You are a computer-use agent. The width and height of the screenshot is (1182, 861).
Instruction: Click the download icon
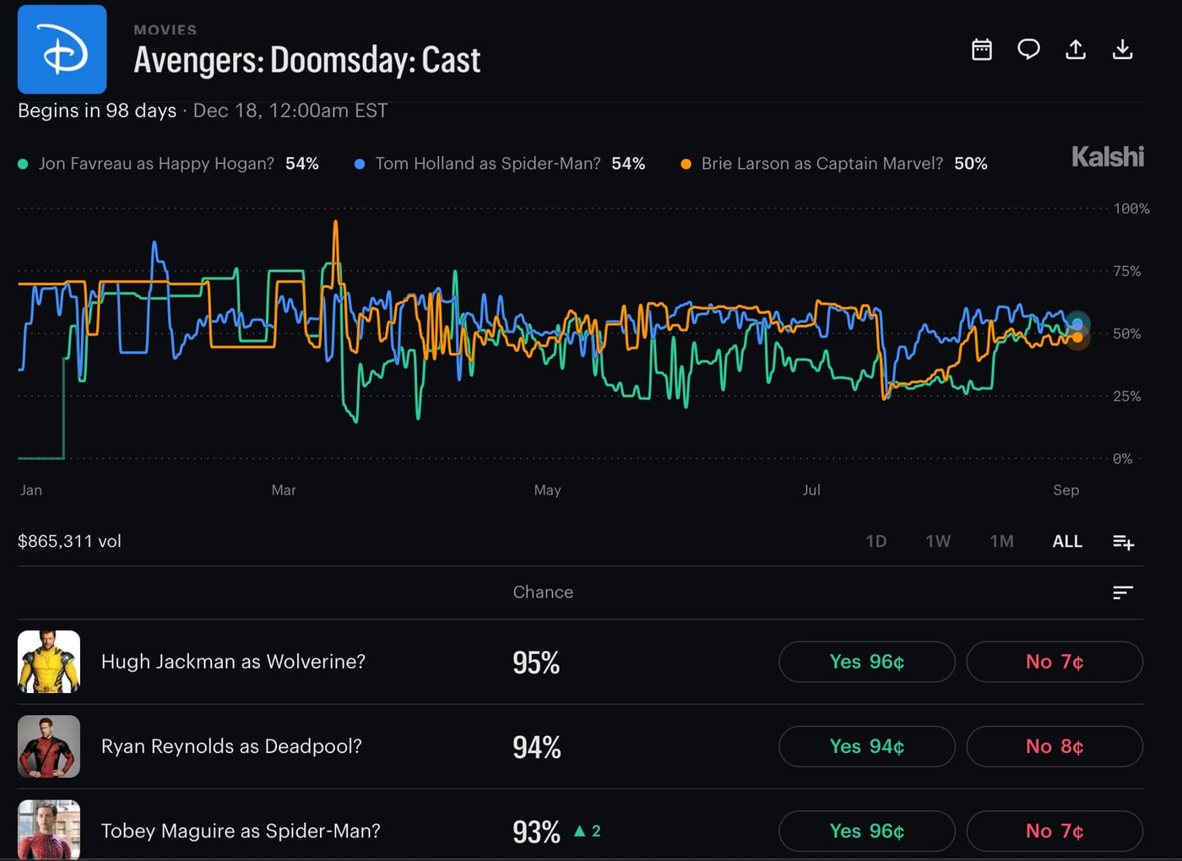point(1122,50)
